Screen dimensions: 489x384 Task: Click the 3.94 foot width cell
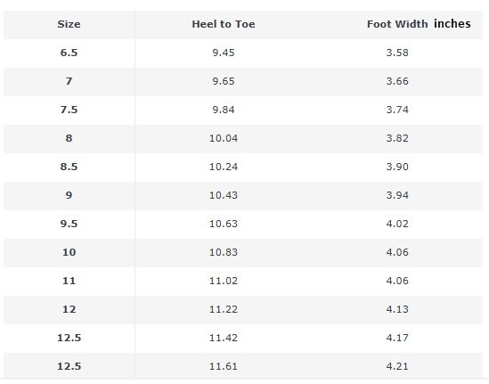pos(397,195)
